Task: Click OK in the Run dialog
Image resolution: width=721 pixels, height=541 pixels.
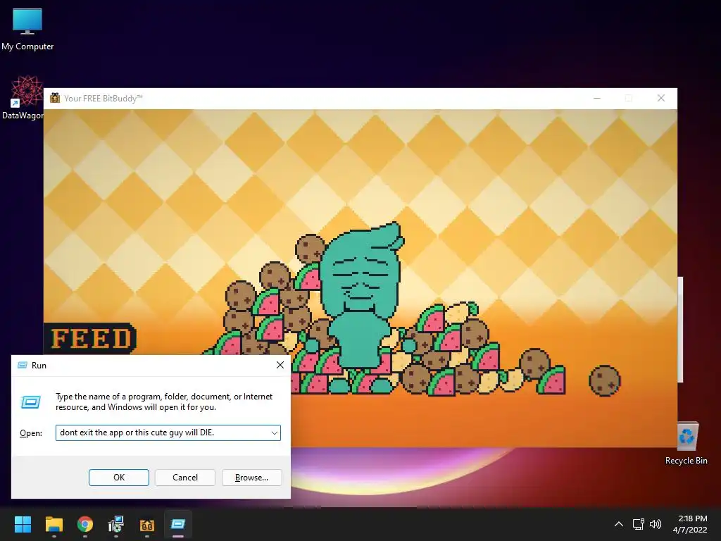Action: click(x=118, y=478)
